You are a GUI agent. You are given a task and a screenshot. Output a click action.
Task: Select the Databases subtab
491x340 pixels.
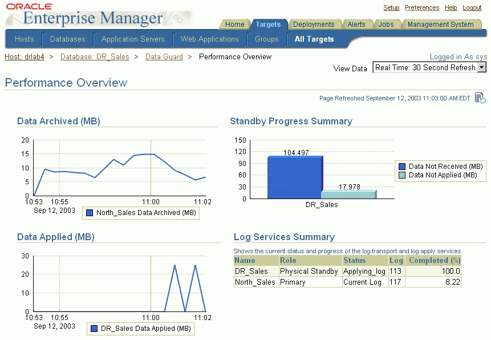coord(67,39)
